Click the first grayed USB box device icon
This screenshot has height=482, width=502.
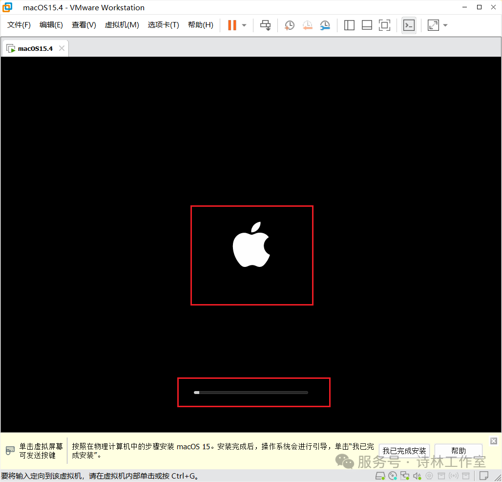coord(441,476)
